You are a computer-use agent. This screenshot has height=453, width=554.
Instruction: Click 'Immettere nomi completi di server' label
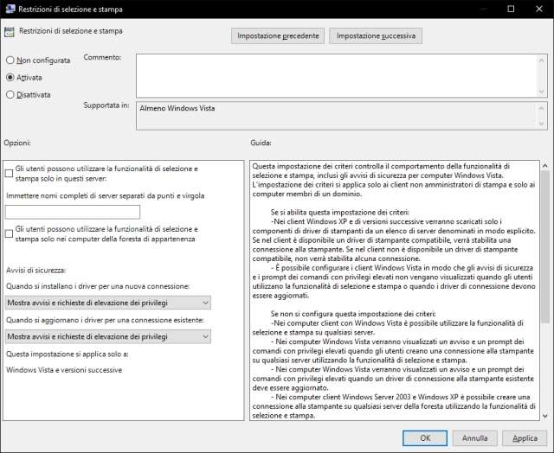coord(106,195)
